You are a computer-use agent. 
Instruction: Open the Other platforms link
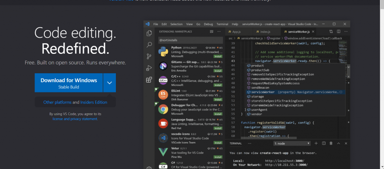point(57,102)
